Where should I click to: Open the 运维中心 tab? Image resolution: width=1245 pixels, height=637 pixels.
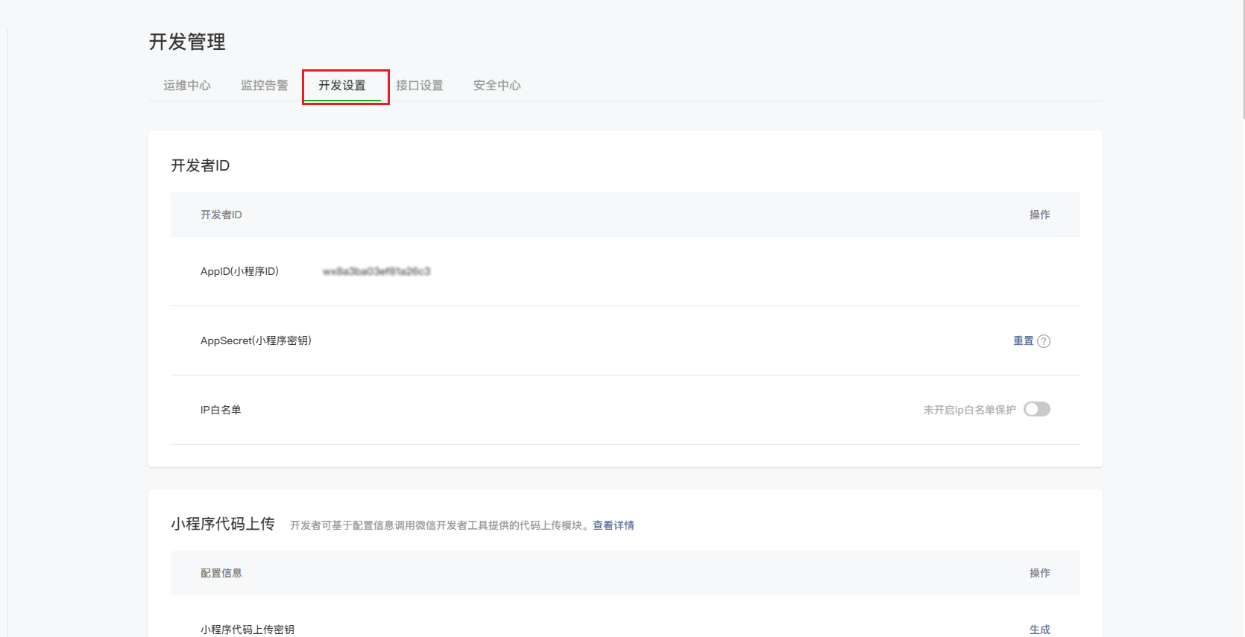tap(187, 86)
